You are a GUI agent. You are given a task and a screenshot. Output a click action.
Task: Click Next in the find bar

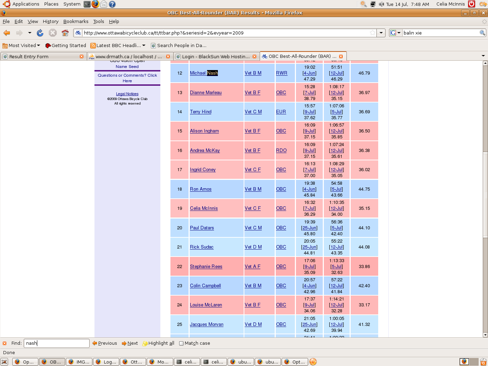pyautogui.click(x=130, y=343)
